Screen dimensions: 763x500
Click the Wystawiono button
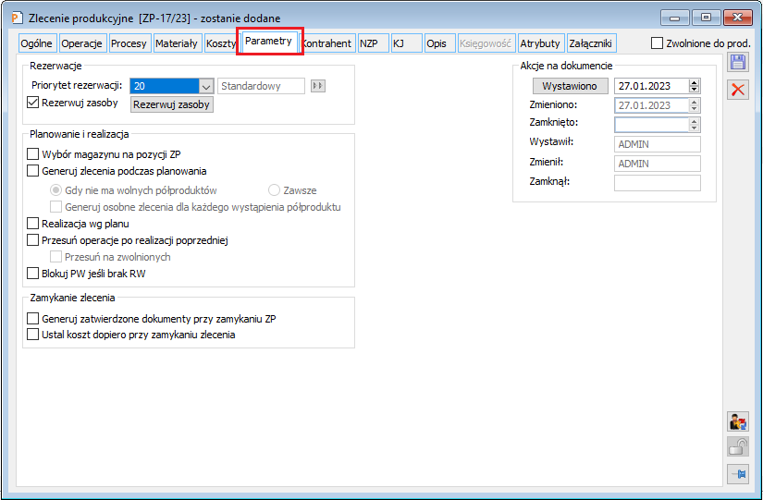click(x=570, y=86)
